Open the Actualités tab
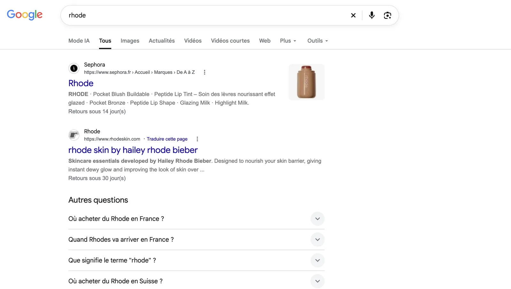 tap(162, 41)
